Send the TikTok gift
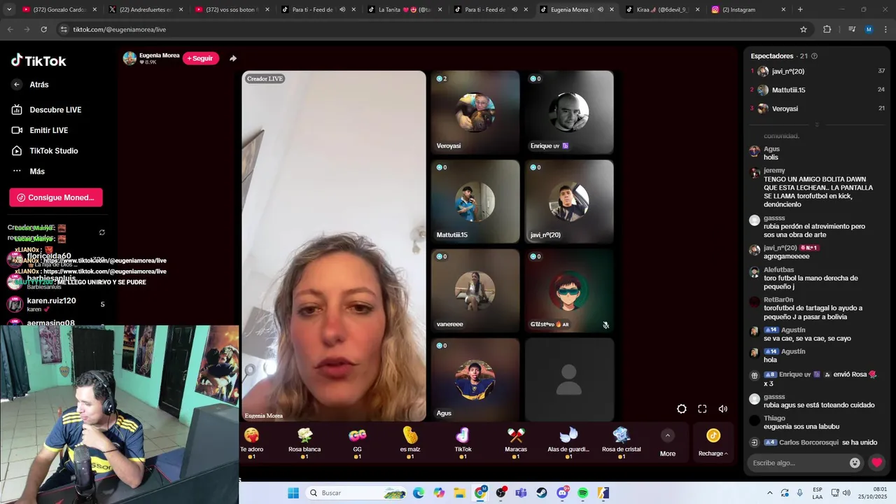Screen dimensions: 896x504 pyautogui.click(x=463, y=442)
